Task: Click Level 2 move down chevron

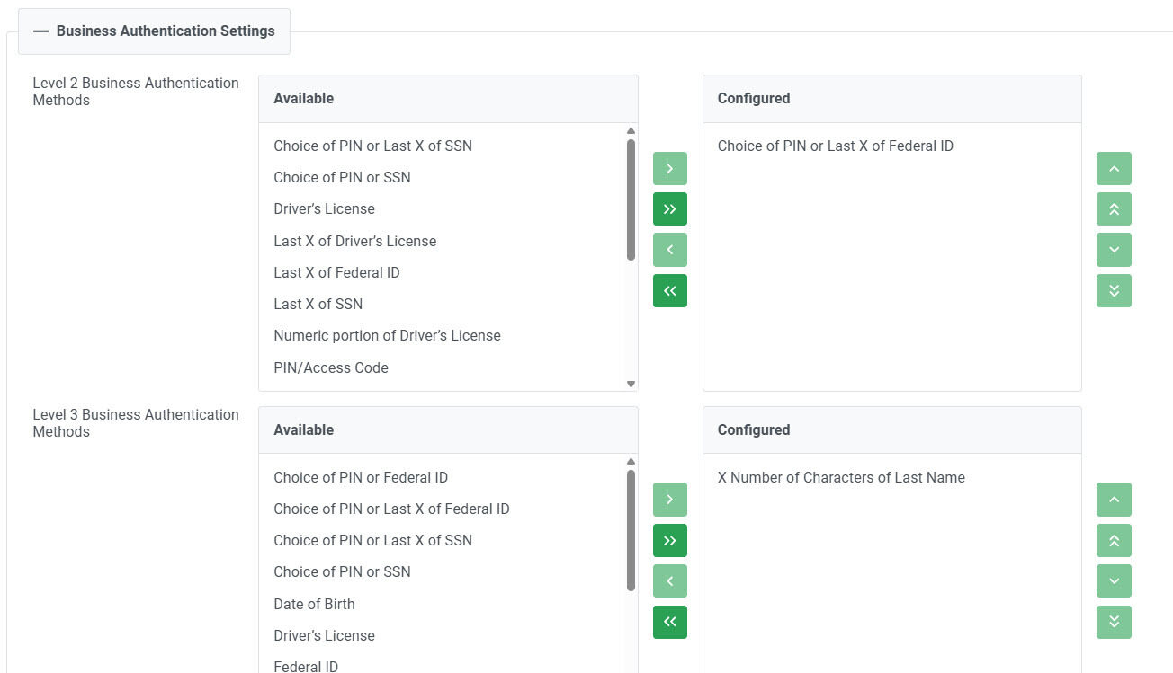Action: click(1114, 250)
